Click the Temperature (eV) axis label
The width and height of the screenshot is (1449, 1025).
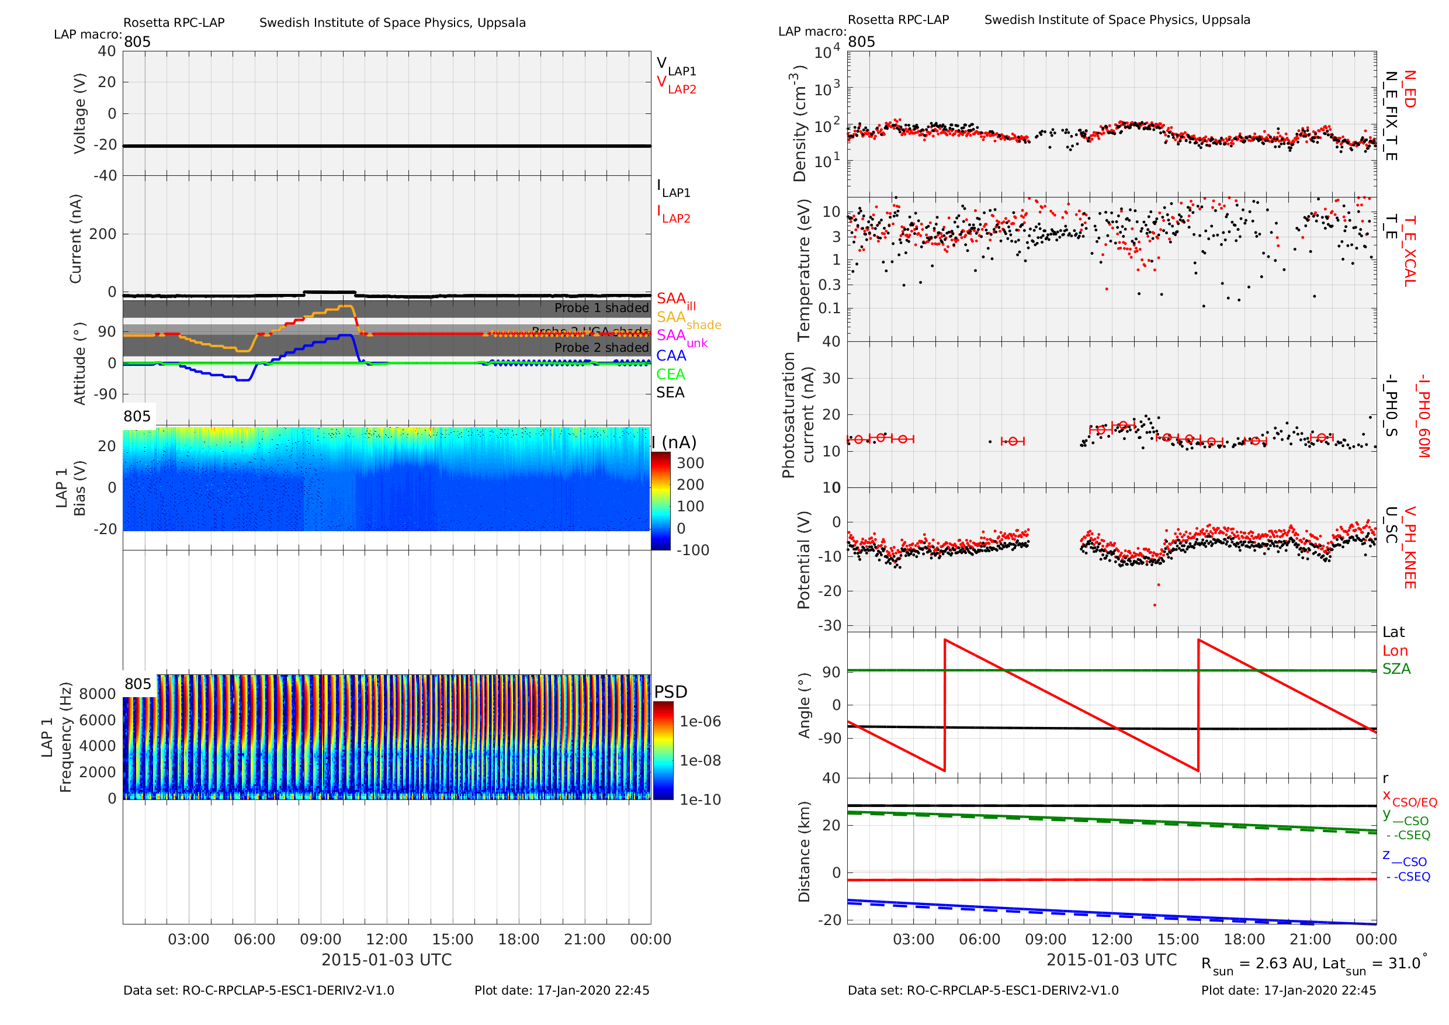(x=803, y=270)
